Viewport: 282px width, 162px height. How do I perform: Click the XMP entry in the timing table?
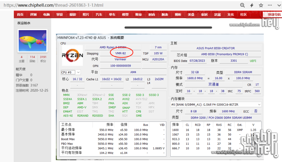tap(240, 130)
